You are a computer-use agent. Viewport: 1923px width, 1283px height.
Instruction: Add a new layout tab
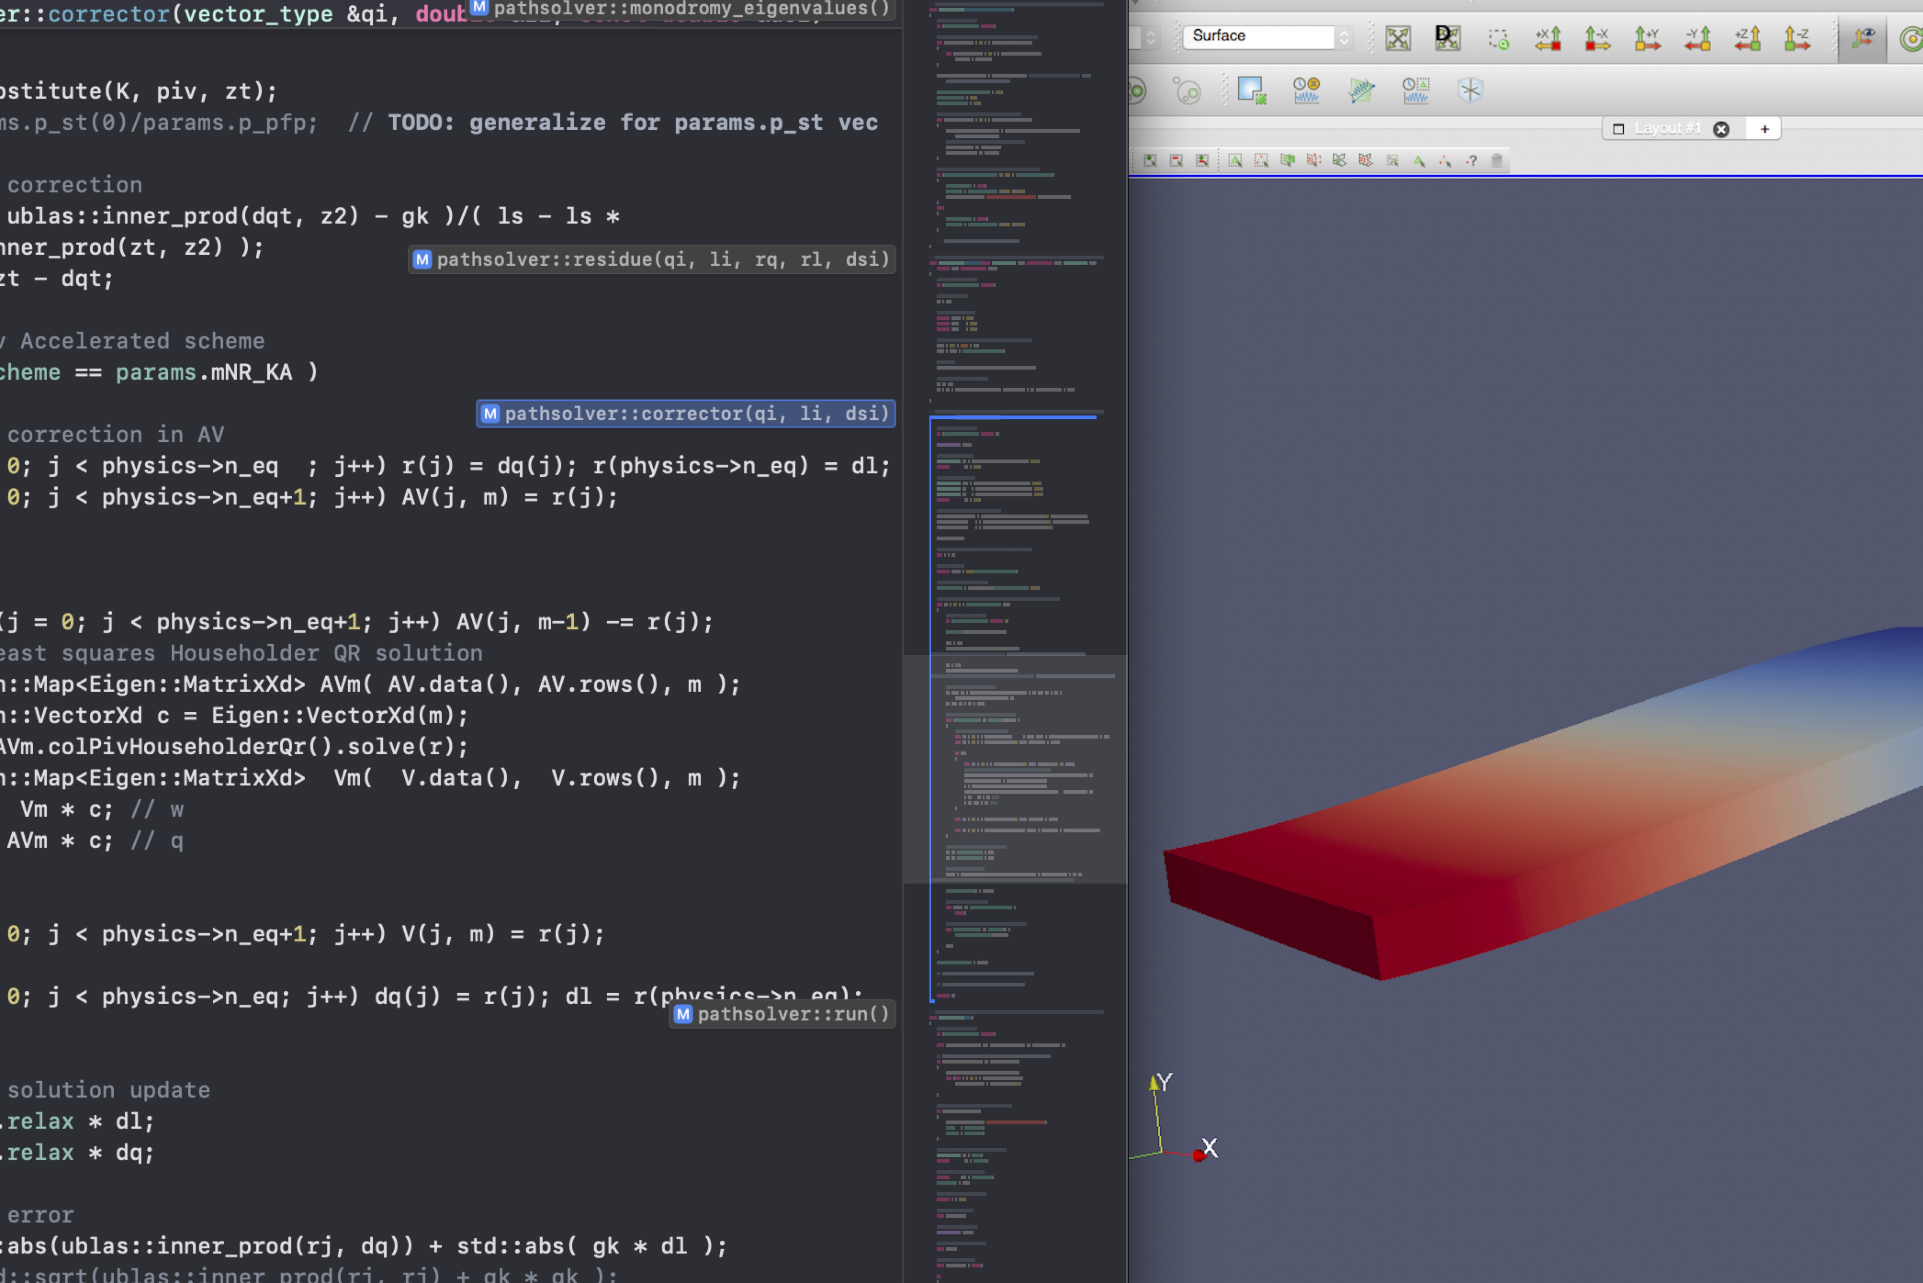click(x=1764, y=129)
